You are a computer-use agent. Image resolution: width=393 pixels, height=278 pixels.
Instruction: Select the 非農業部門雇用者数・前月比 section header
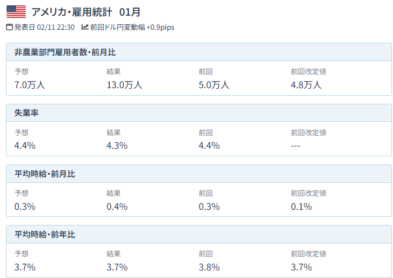click(x=65, y=52)
